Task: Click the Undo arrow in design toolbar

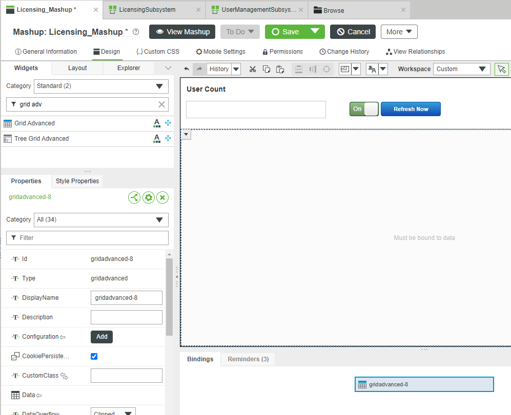Action: (x=187, y=69)
